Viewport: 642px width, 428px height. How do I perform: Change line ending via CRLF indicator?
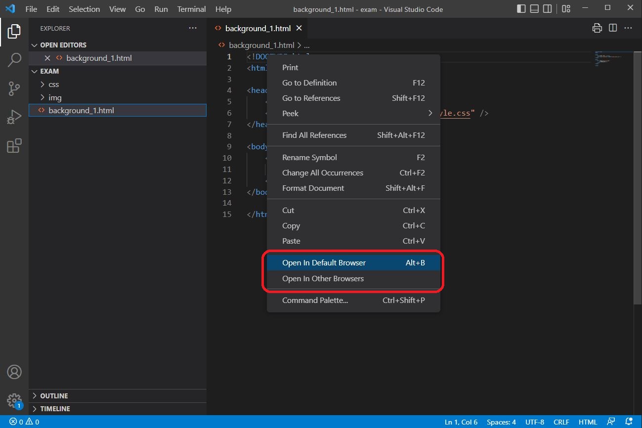point(561,422)
